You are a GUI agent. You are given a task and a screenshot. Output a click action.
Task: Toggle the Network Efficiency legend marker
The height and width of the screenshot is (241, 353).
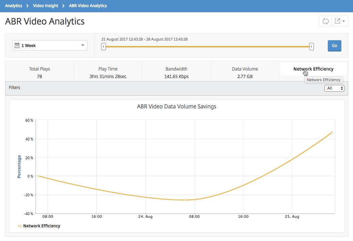pos(20,226)
